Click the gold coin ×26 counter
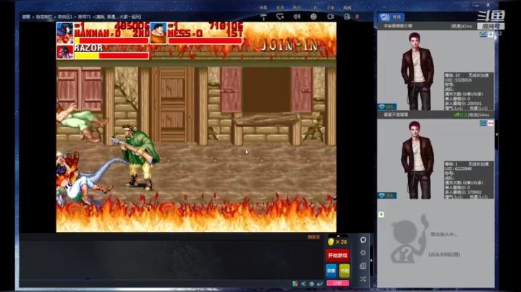Image resolution: width=521 pixels, height=292 pixels. (x=338, y=242)
